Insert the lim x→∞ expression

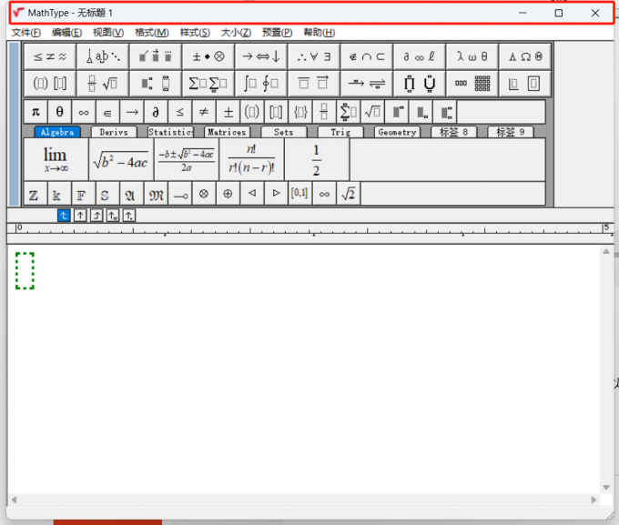coord(56,159)
